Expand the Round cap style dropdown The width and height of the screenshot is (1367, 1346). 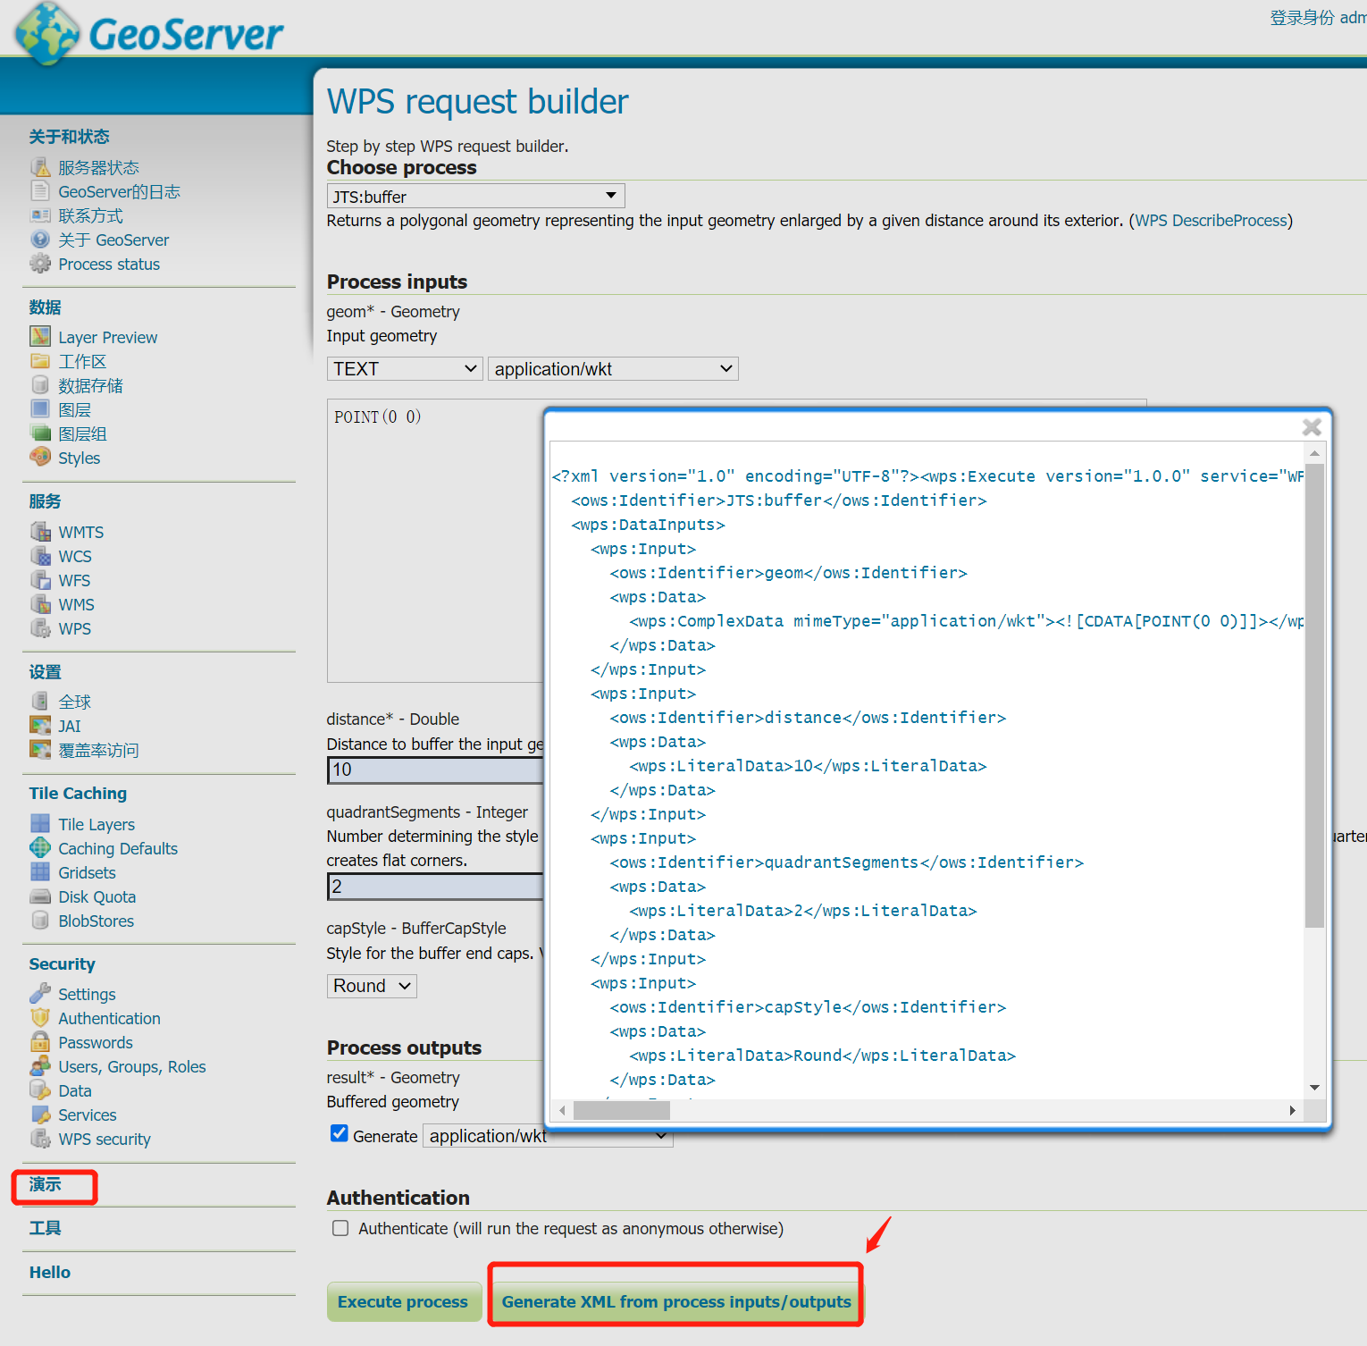point(372,986)
